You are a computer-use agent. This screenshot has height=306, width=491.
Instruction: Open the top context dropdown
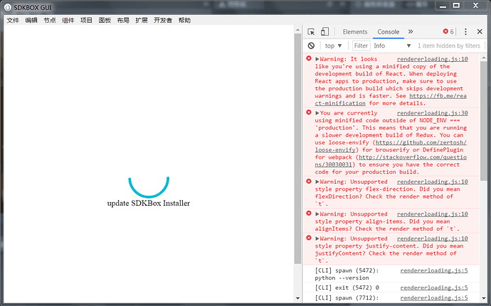tap(333, 46)
